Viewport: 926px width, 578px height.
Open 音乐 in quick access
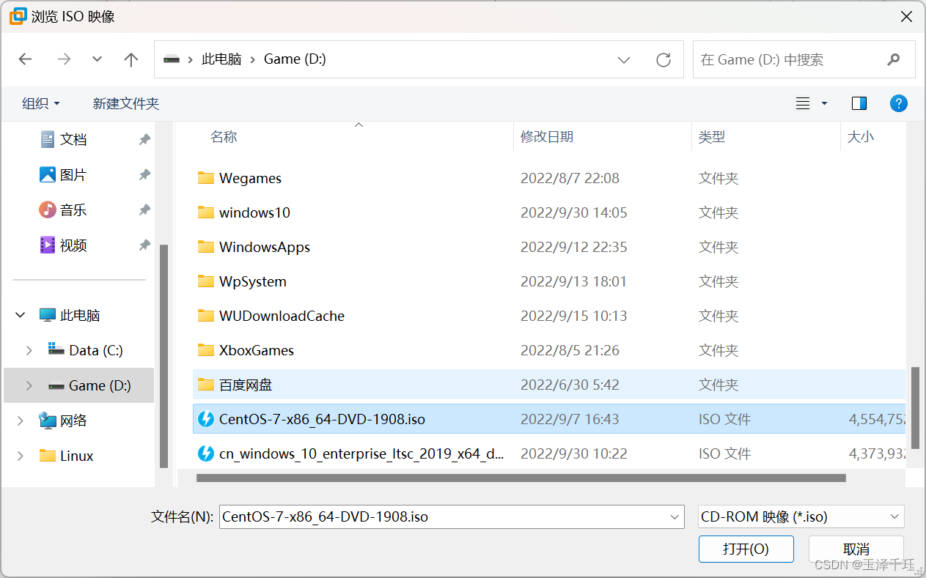tap(73, 210)
